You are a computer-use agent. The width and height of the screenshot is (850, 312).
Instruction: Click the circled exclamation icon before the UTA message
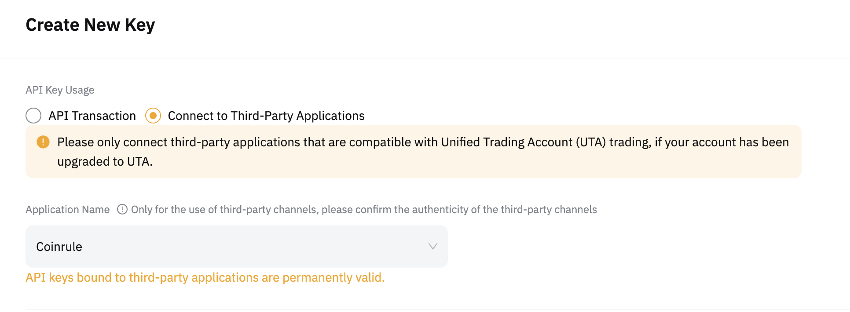click(43, 142)
